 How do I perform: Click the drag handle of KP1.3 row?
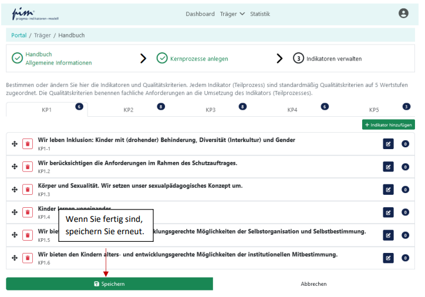[14, 190]
